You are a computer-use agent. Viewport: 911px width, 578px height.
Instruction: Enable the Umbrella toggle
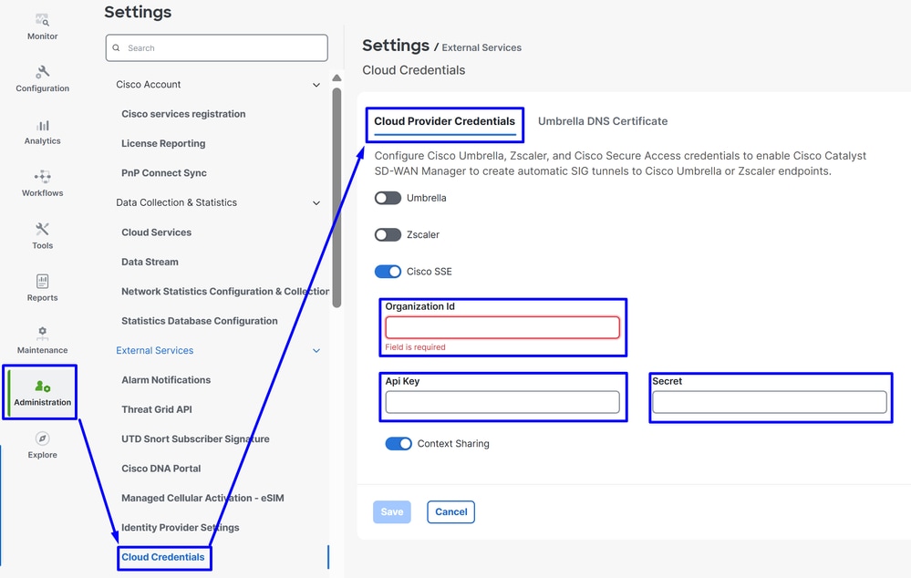(387, 198)
